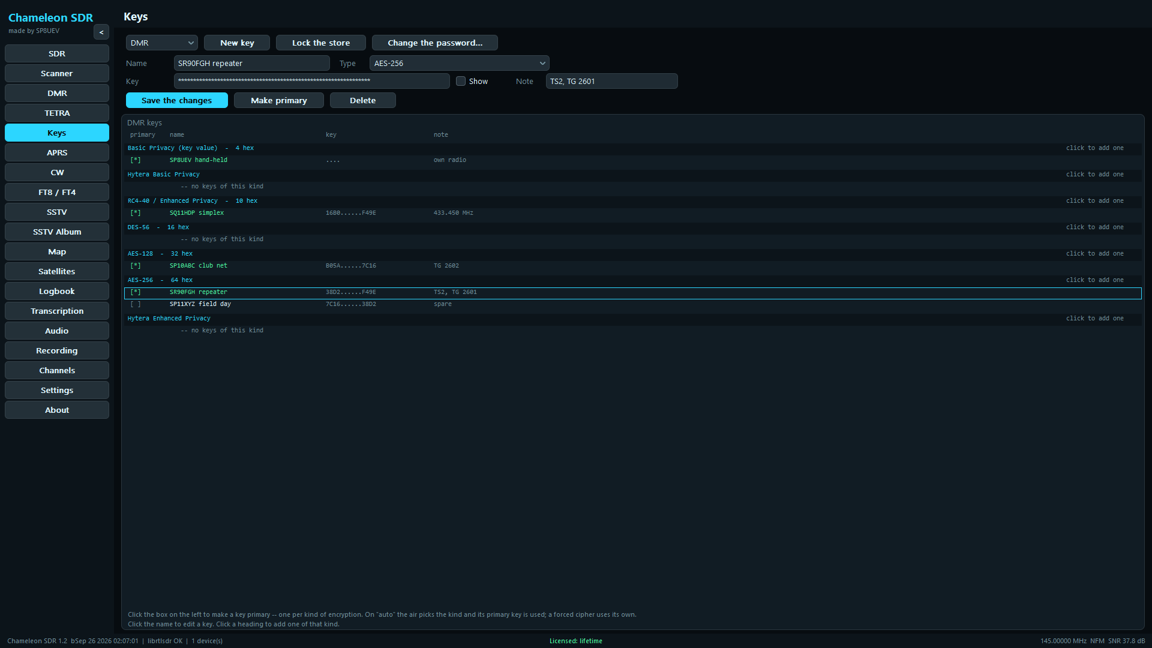Open the Settings page
The image size is (1152, 648).
57,390
